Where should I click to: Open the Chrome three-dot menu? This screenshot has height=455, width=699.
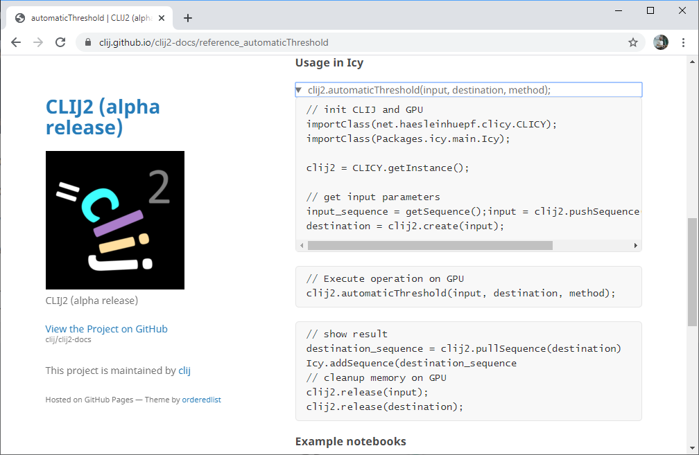pyautogui.click(x=683, y=42)
